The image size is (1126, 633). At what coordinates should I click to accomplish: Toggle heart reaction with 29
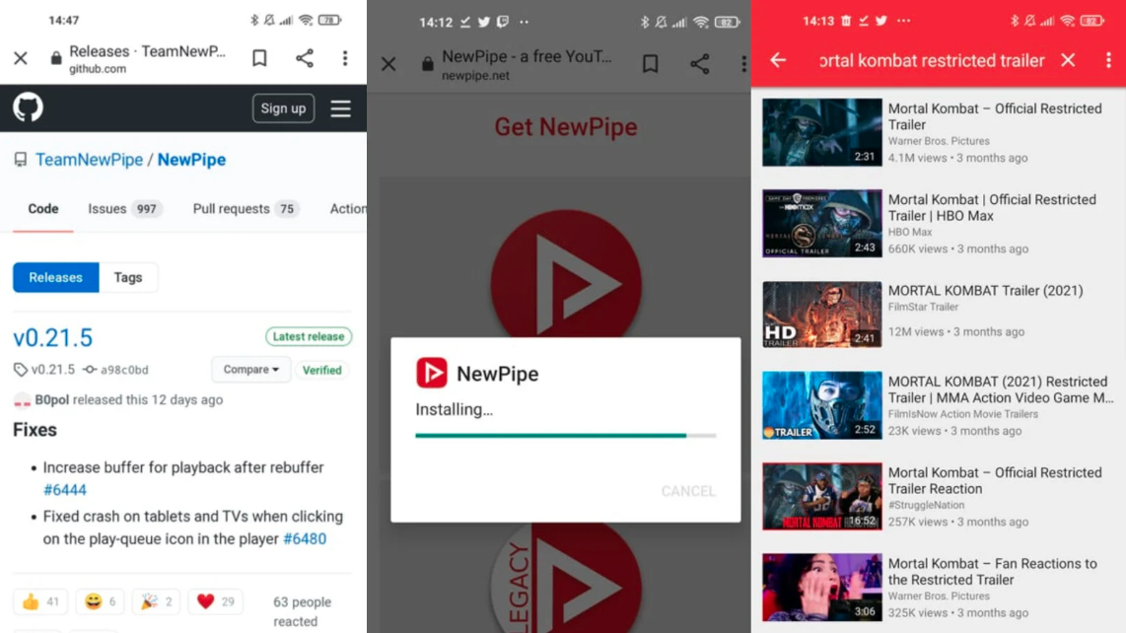tap(215, 601)
